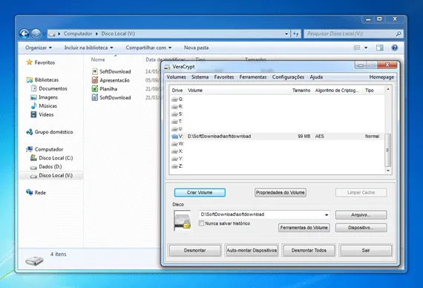The height and width of the screenshot is (288, 423).
Task: Click Nova pasta in Explorer toolbar
Action: click(197, 48)
